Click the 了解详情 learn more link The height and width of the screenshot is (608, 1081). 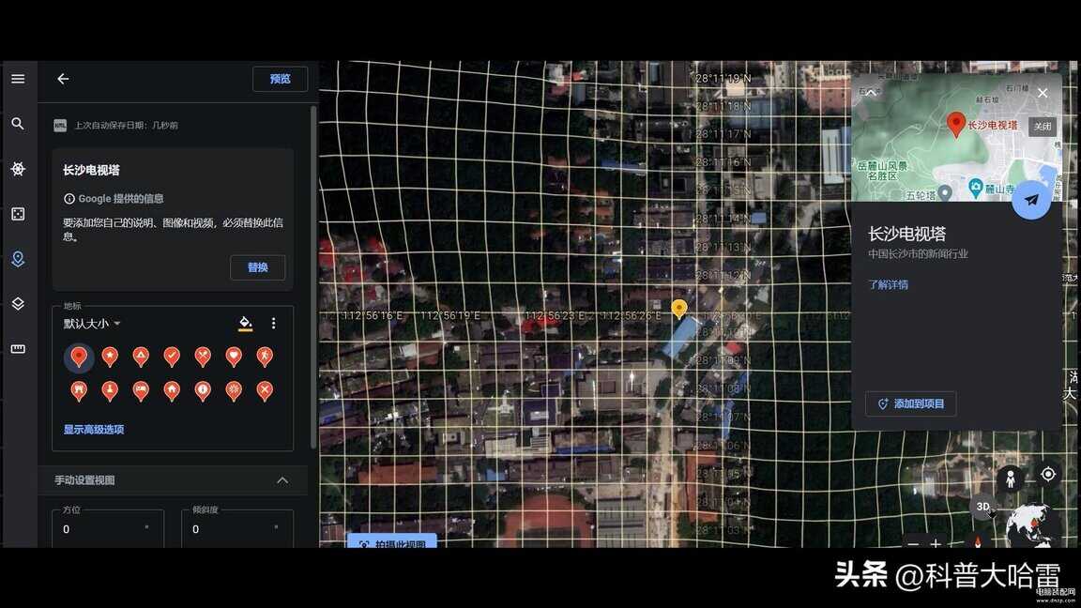pyautogui.click(x=888, y=284)
